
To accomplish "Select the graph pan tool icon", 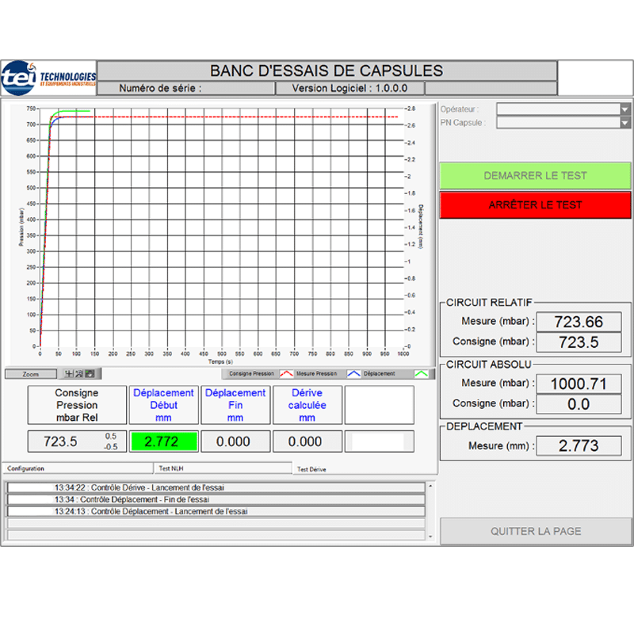I will [90, 373].
